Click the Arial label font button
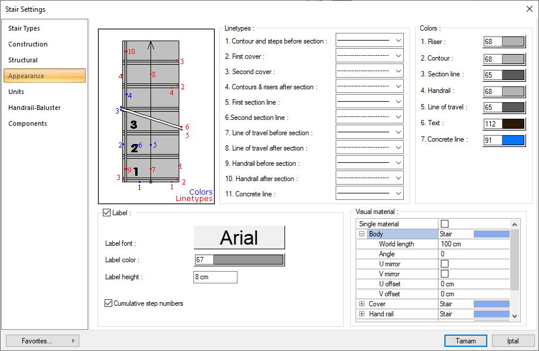The image size is (539, 351). coord(239,238)
